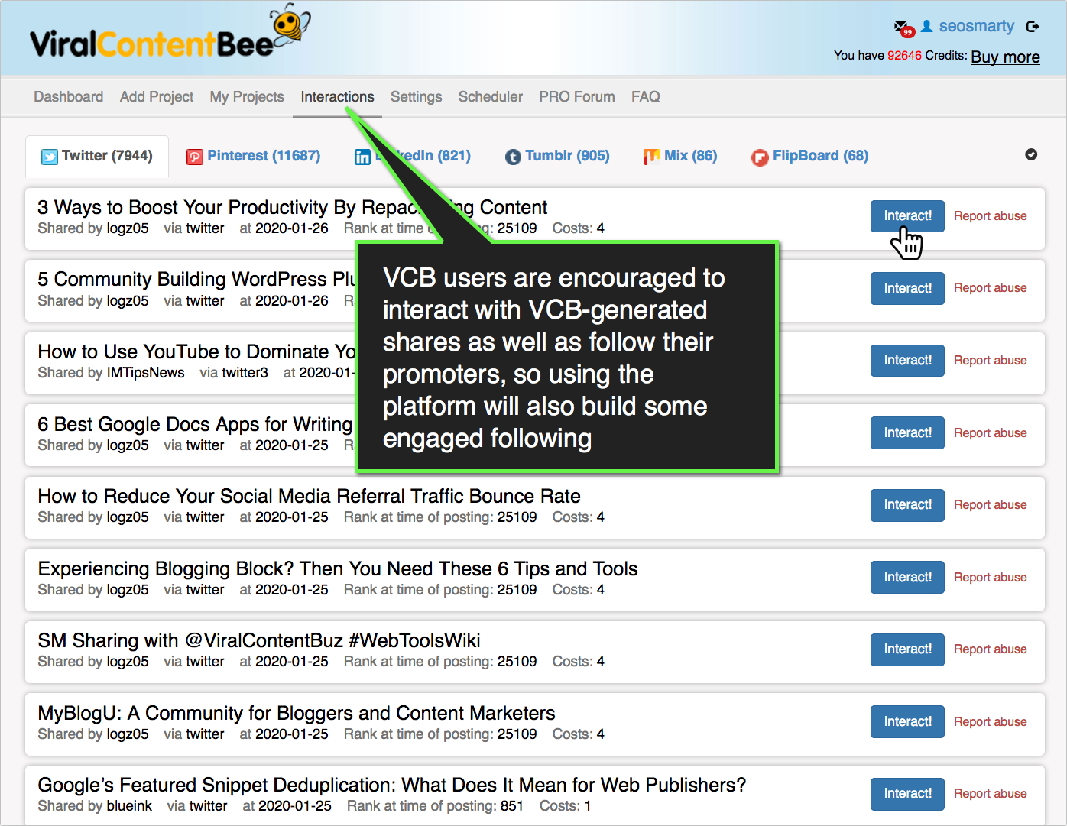1067x826 pixels.
Task: Click title 'Google's Featured Snippet Deduplication'
Action: 391,785
